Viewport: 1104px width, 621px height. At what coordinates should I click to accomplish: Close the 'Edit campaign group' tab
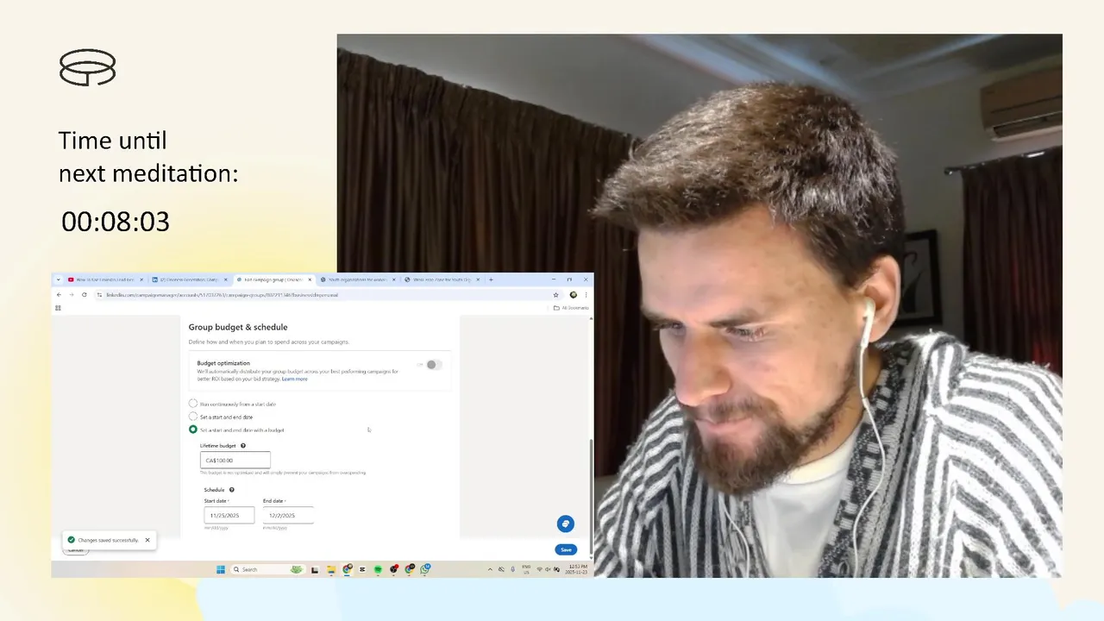pyautogui.click(x=310, y=279)
